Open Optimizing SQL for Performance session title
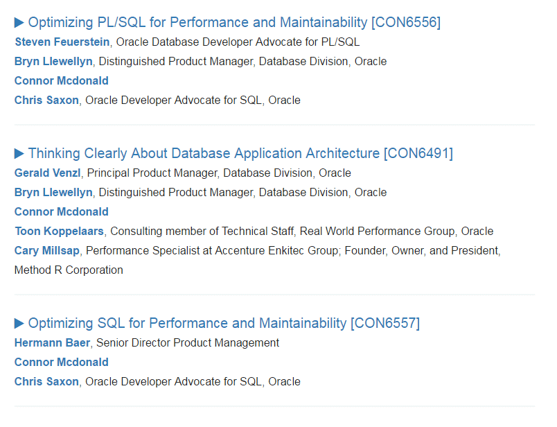The height and width of the screenshot is (427, 557). 187,324
